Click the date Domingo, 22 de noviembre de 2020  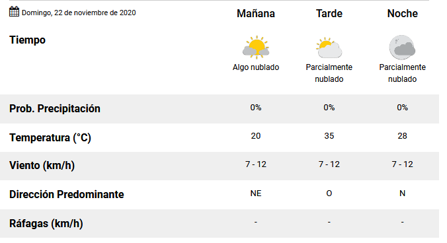coord(79,13)
